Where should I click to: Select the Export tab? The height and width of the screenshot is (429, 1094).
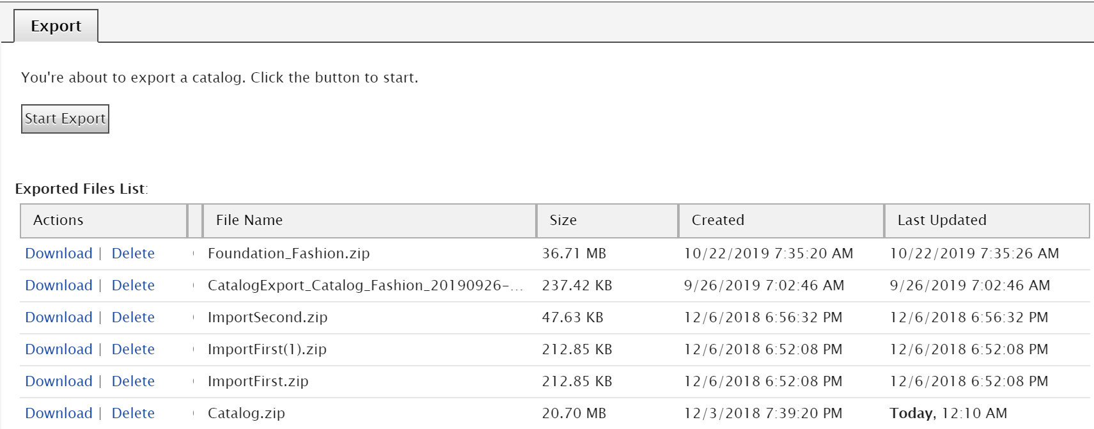[x=56, y=26]
